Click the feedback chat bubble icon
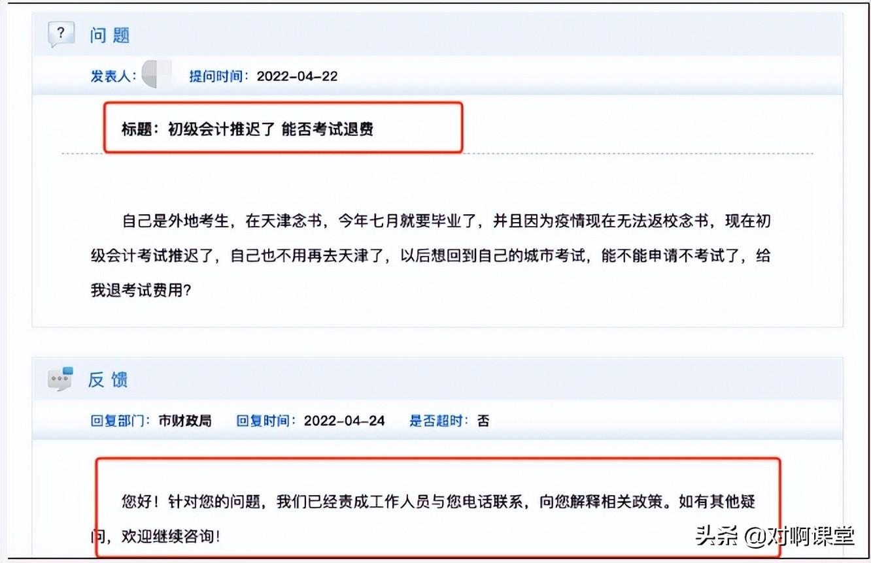The width and height of the screenshot is (871, 563). point(60,379)
